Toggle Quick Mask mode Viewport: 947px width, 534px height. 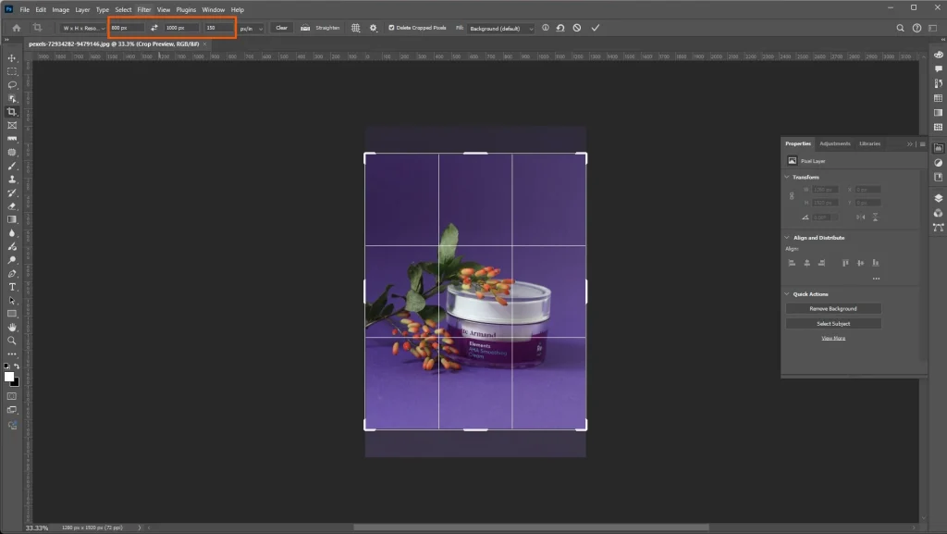(12, 396)
